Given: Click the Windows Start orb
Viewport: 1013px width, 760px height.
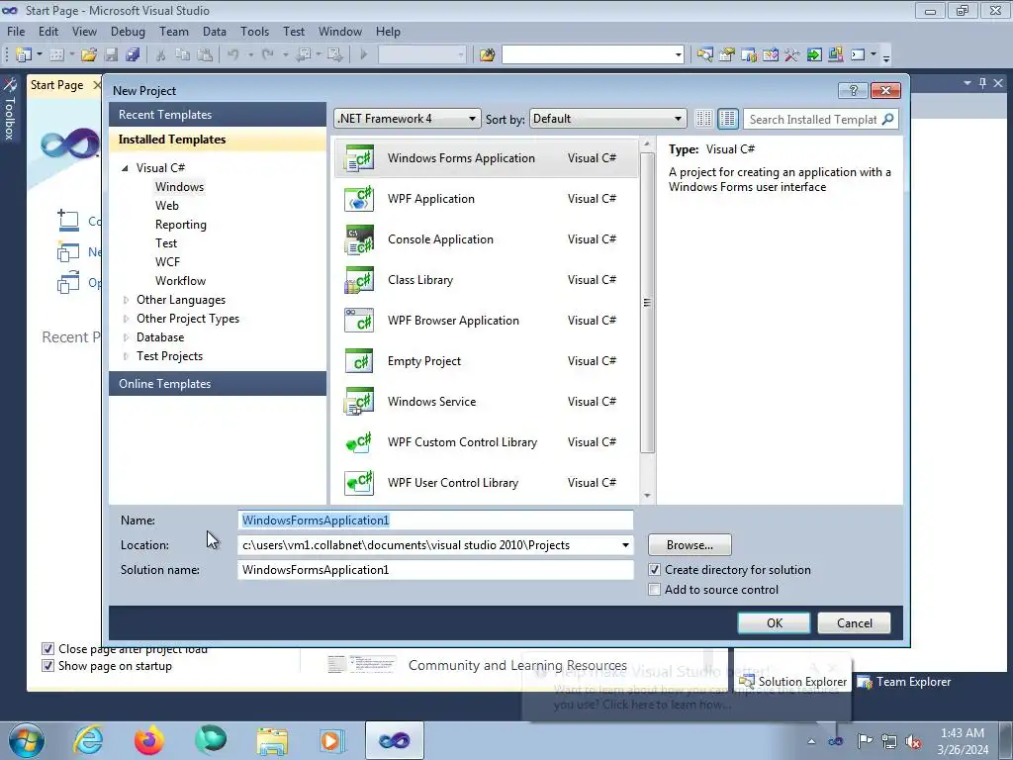Looking at the screenshot, I should click(x=27, y=740).
